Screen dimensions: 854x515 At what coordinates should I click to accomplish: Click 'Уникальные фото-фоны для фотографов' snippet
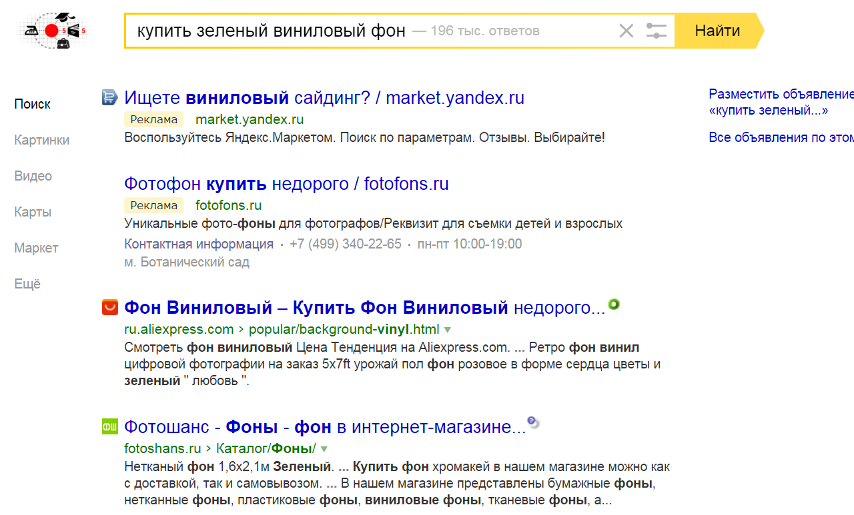point(374,224)
